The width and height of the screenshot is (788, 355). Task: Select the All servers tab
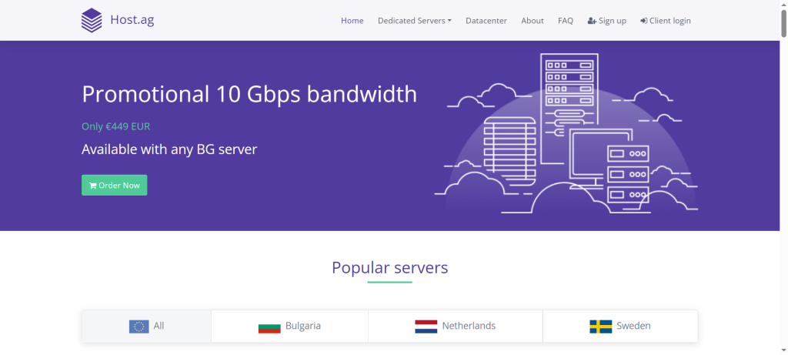[x=147, y=327]
